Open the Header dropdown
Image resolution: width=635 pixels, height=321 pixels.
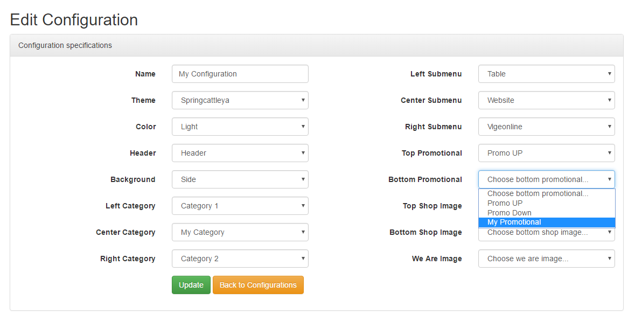click(240, 153)
